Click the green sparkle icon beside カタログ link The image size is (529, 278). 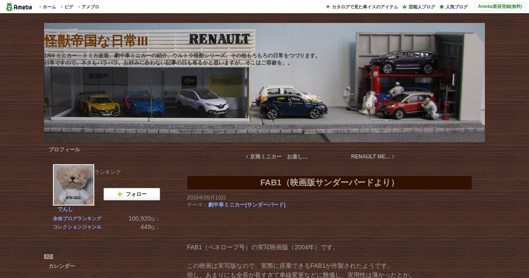click(x=328, y=7)
